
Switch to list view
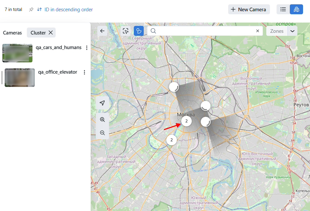[x=283, y=9]
